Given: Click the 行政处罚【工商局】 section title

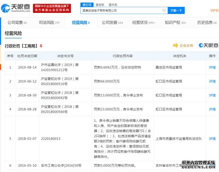Looking at the screenshot, I should [21, 46].
